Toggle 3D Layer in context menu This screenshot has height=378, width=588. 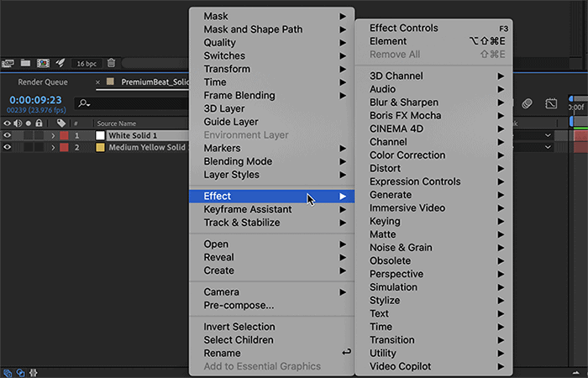click(272, 108)
